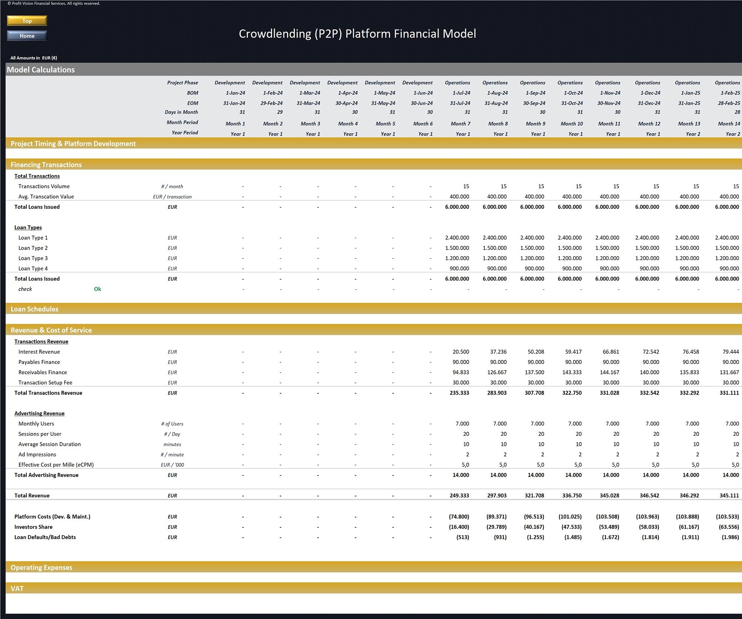
Task: Select the 144.167 Receivables Finance cell
Action: coord(609,373)
